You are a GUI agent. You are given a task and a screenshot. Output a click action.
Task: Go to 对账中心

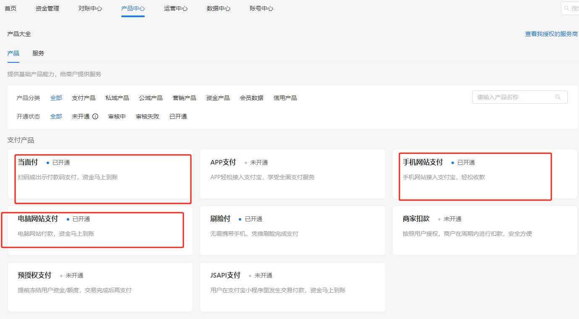90,8
